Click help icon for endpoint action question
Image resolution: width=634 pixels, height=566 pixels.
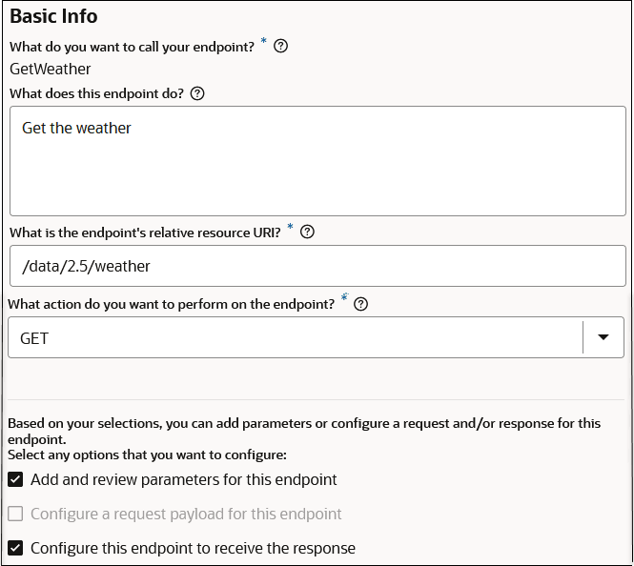tap(360, 304)
